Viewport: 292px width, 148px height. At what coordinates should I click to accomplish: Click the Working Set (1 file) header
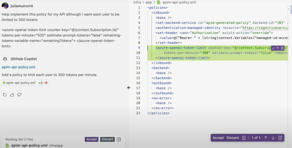point(19,139)
